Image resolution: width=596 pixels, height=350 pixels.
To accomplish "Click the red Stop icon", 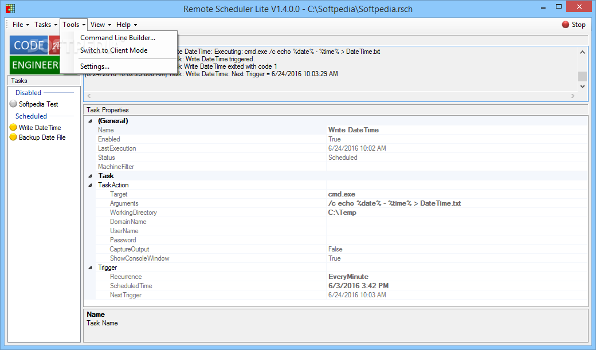I will point(566,25).
